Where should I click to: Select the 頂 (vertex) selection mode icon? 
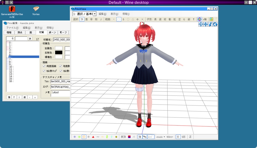click(81, 19)
